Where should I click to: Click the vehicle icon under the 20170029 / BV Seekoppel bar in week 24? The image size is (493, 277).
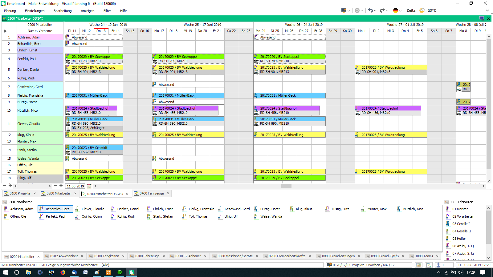(x=68, y=61)
